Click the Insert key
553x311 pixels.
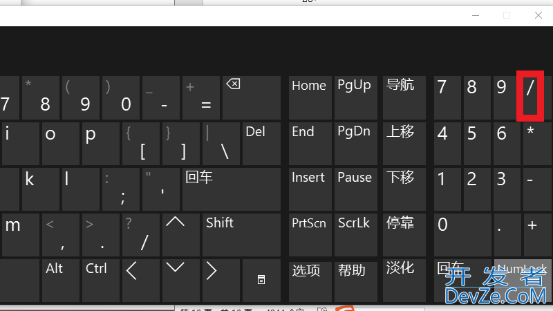coord(310,189)
